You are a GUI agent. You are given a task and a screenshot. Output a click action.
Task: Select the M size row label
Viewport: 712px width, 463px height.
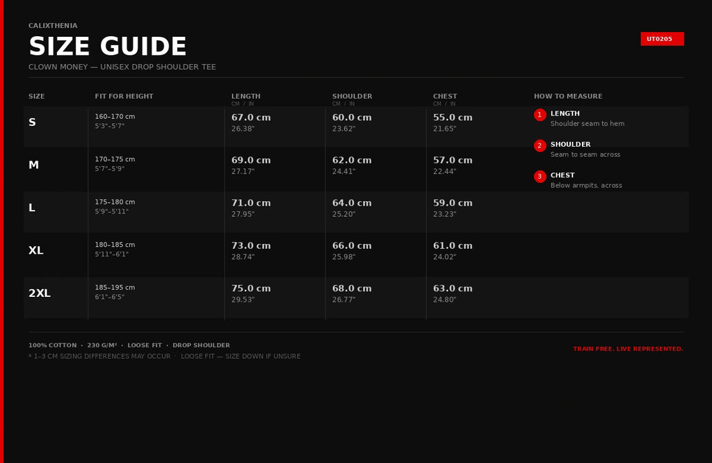[33, 165]
